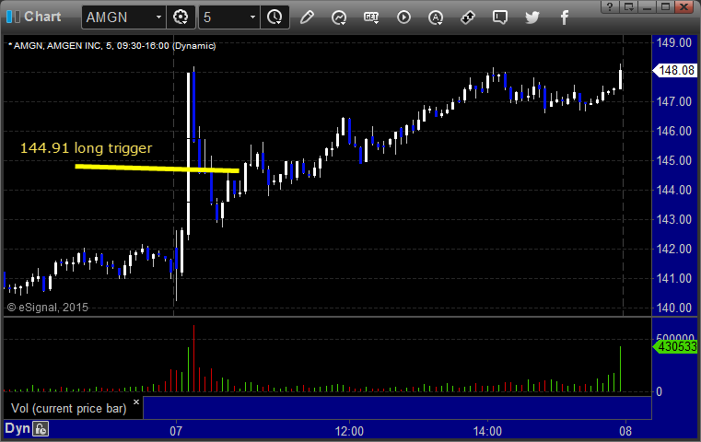
Task: Click the 142.00 price axis label
Action: (673, 249)
